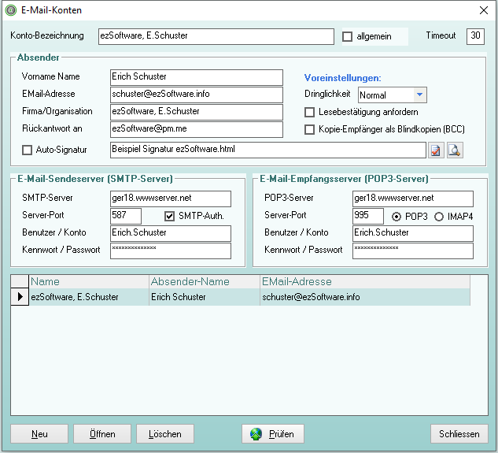
Task: Click the row selector arrow in accounts table
Action: click(x=20, y=297)
